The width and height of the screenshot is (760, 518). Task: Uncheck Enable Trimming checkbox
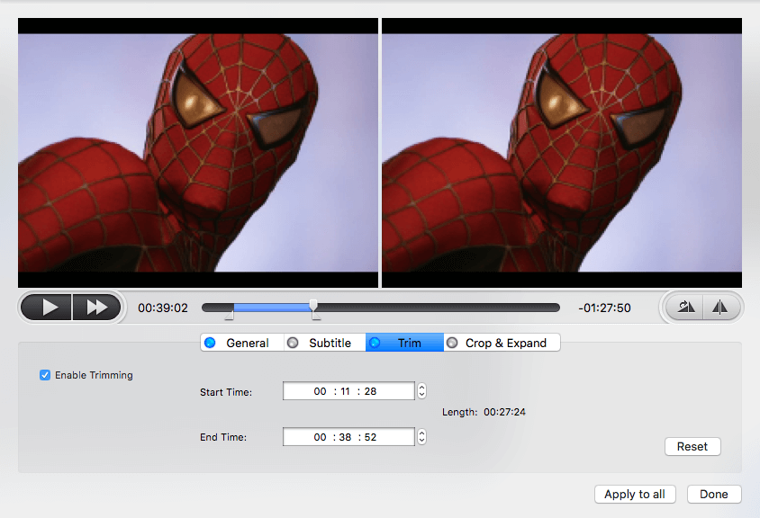[45, 375]
